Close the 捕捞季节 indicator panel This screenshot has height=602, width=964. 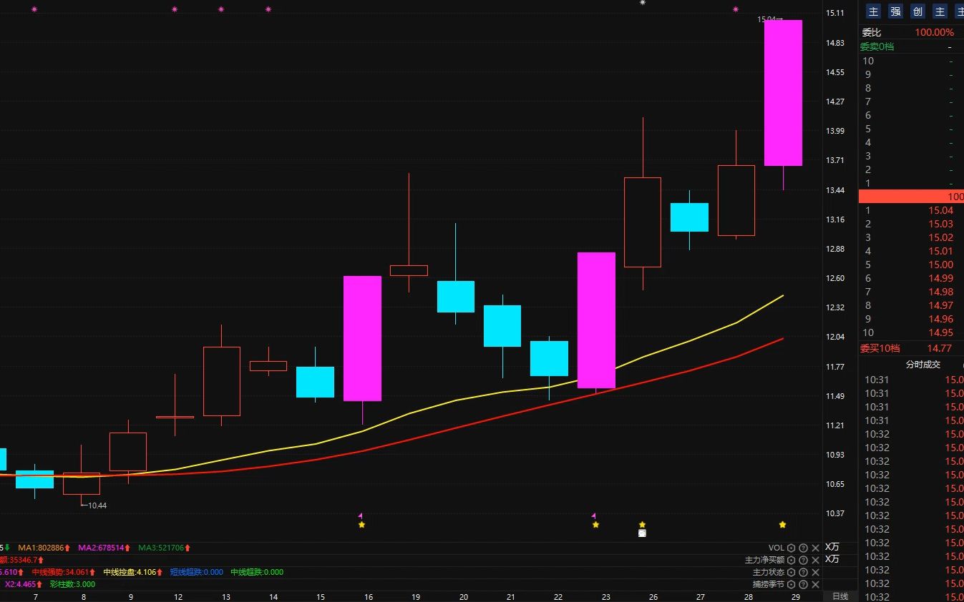[x=815, y=585]
